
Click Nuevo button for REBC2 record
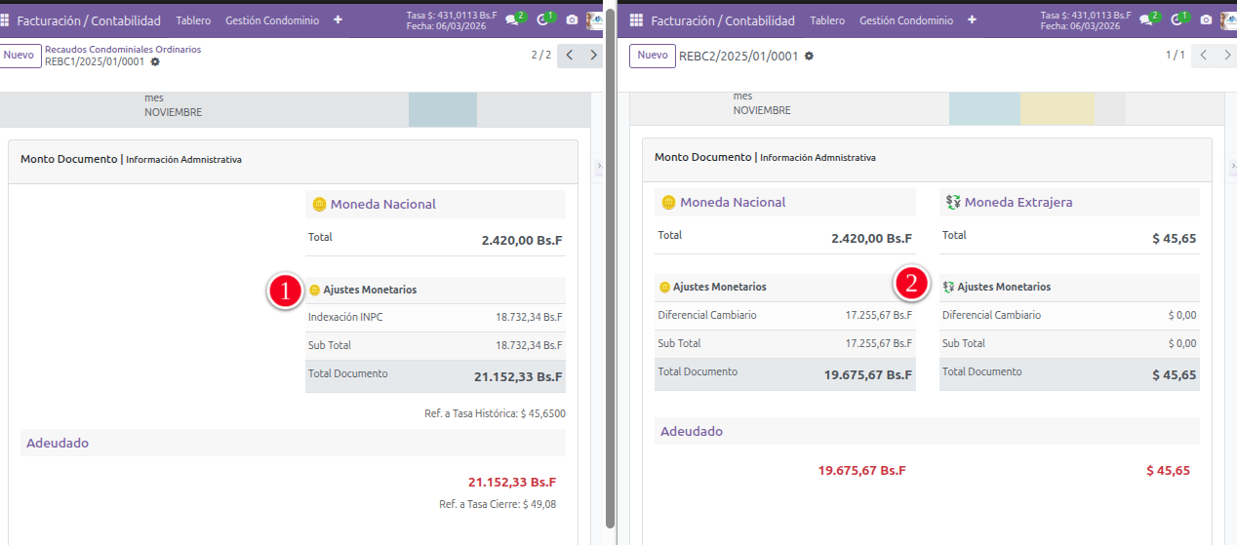click(x=652, y=56)
